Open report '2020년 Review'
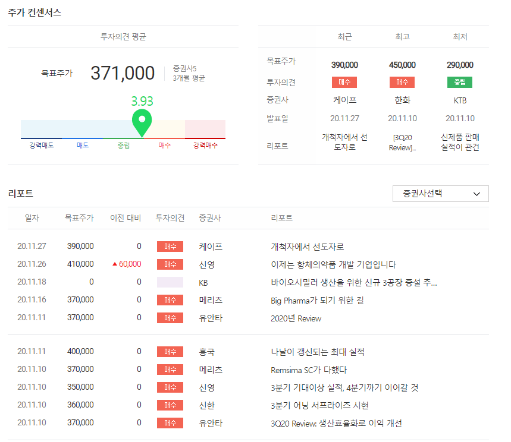Viewport: 511px width, 442px height. pyautogui.click(x=296, y=318)
